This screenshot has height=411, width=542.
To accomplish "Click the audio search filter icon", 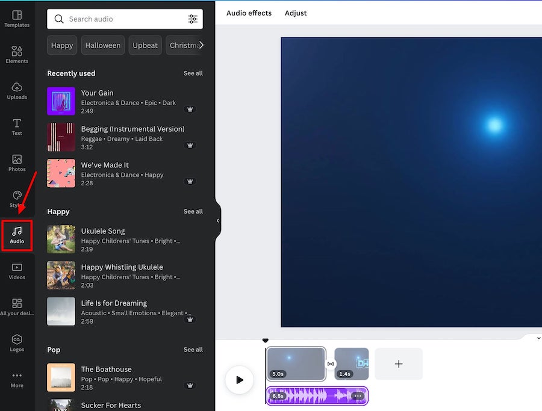I will [193, 19].
